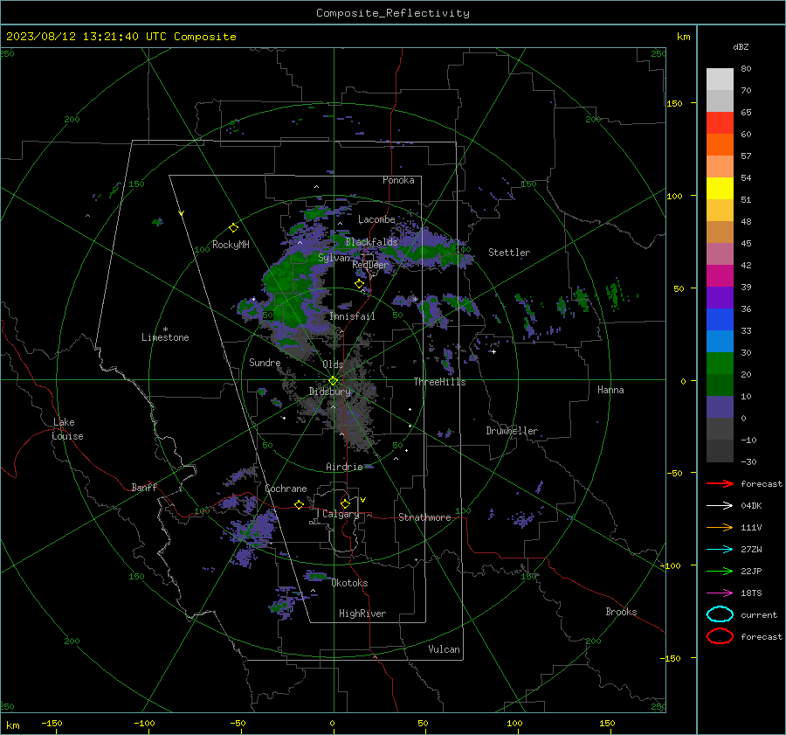Click the Hanna town label
Image resolution: width=786 pixels, height=735 pixels.
pos(610,390)
